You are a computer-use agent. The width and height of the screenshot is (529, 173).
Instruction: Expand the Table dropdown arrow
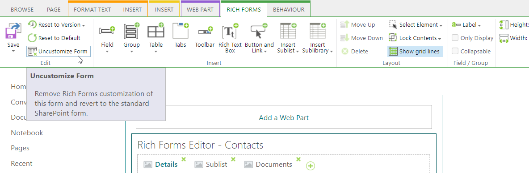pos(156,52)
